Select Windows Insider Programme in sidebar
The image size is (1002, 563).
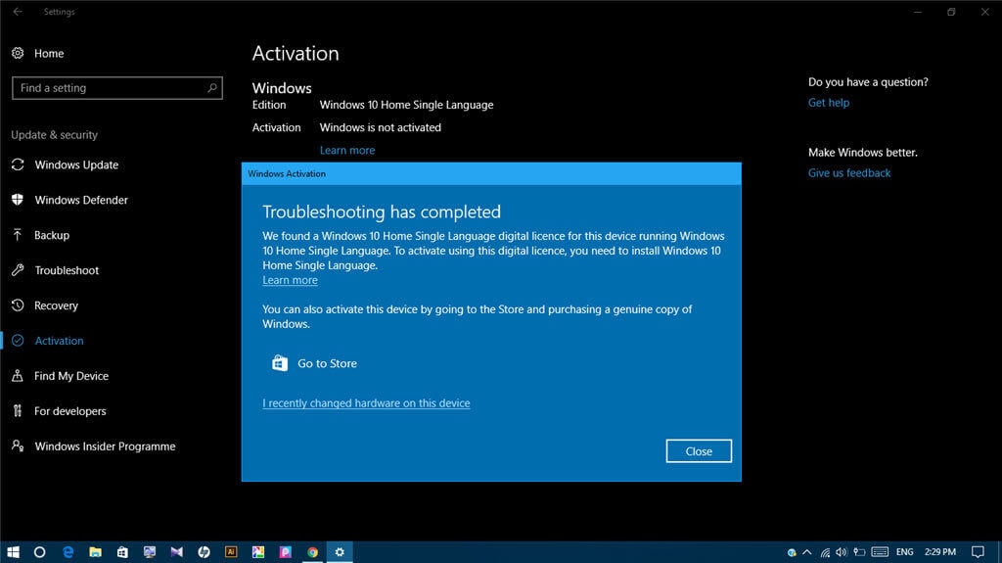[105, 446]
